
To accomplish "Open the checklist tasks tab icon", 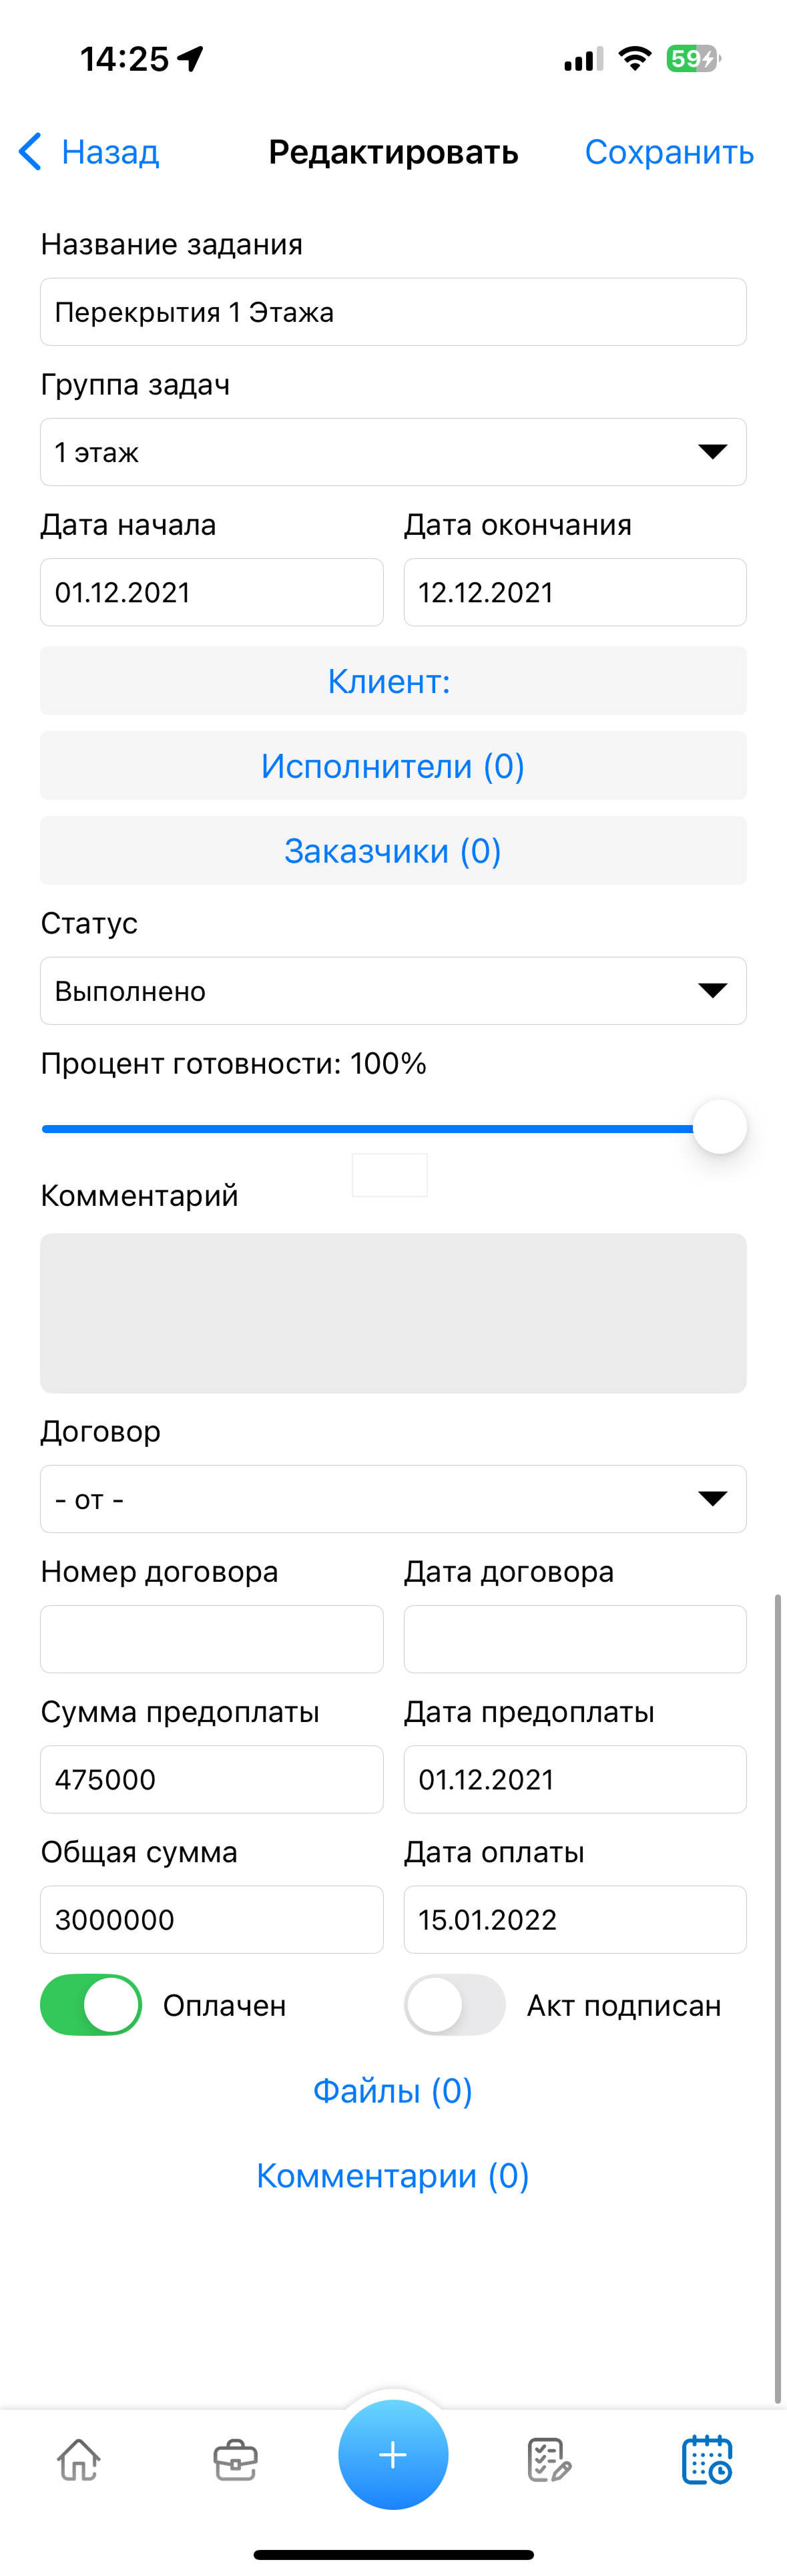I will [x=549, y=2459].
